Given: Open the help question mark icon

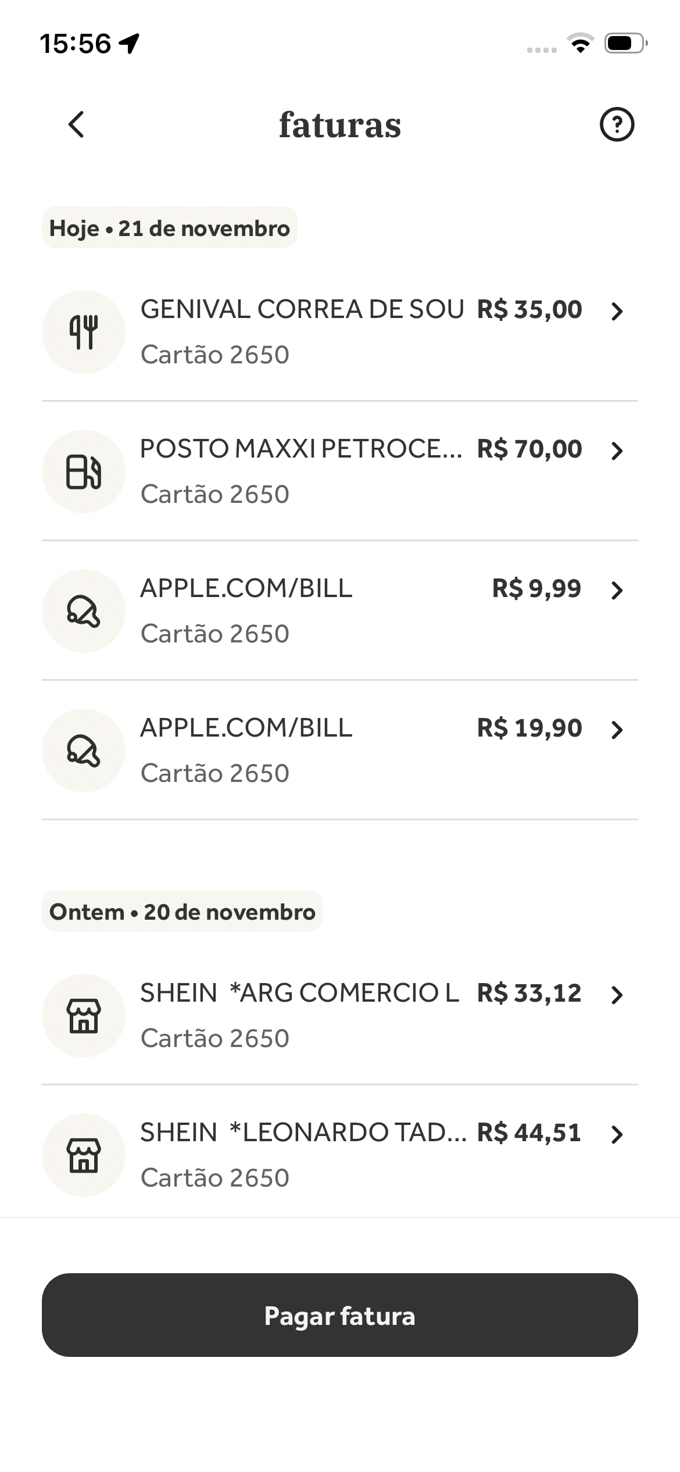Looking at the screenshot, I should coord(617,124).
